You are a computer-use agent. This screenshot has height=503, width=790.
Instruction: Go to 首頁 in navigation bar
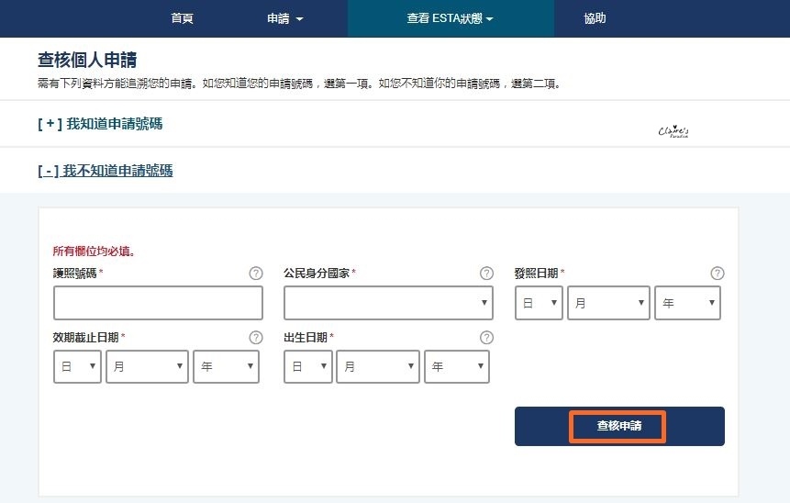pyautogui.click(x=183, y=18)
